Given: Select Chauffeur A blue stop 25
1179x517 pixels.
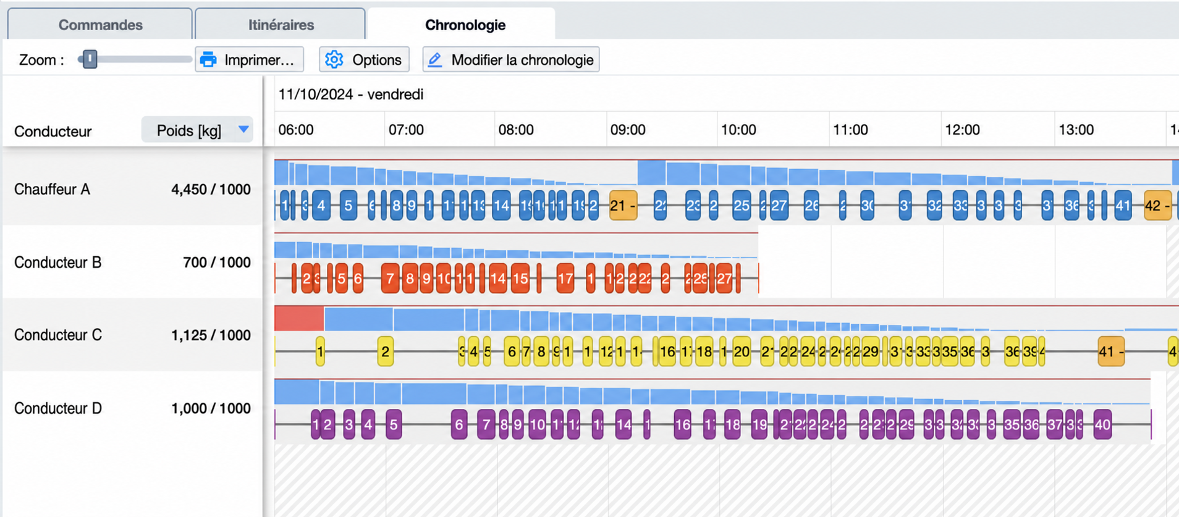Looking at the screenshot, I should point(742,205).
